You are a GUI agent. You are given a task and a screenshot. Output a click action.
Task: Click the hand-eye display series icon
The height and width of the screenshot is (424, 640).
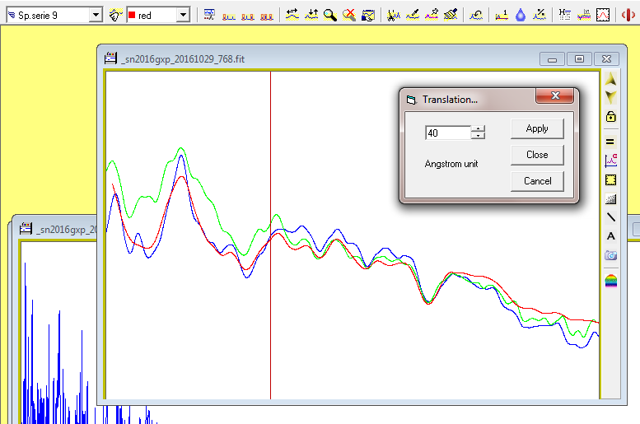115,15
